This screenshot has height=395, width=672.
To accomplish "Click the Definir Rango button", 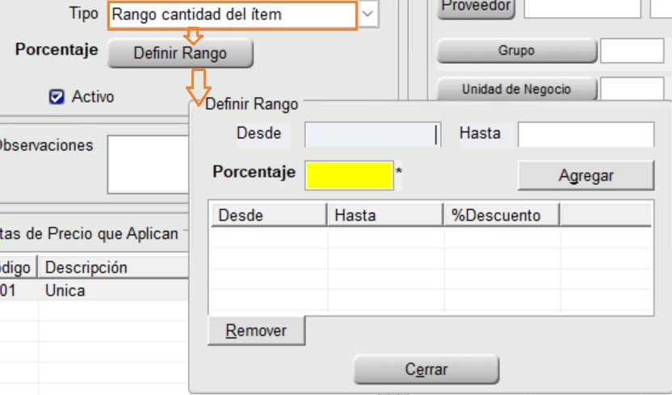I will tap(180, 53).
